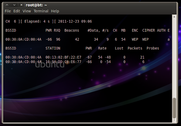The image size is (181, 126).
Task: Click the 'Packets' column header
Action: point(135,48)
